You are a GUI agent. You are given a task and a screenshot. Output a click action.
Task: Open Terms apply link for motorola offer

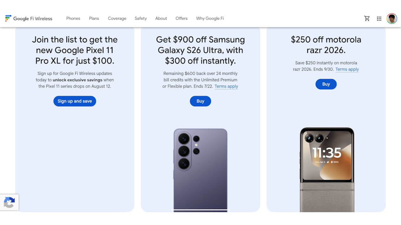347,69
